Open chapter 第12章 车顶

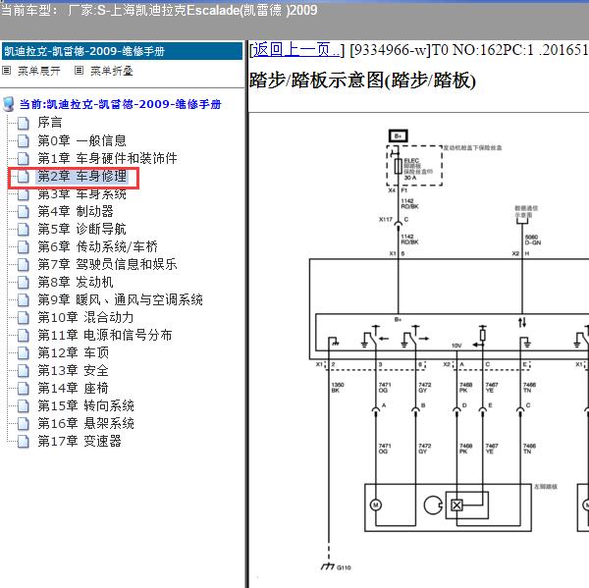(74, 352)
